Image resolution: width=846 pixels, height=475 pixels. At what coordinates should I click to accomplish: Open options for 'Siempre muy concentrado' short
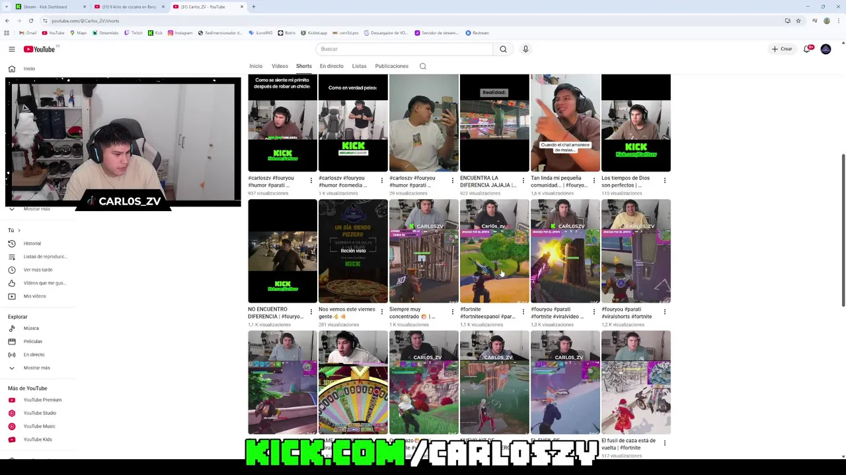(452, 311)
